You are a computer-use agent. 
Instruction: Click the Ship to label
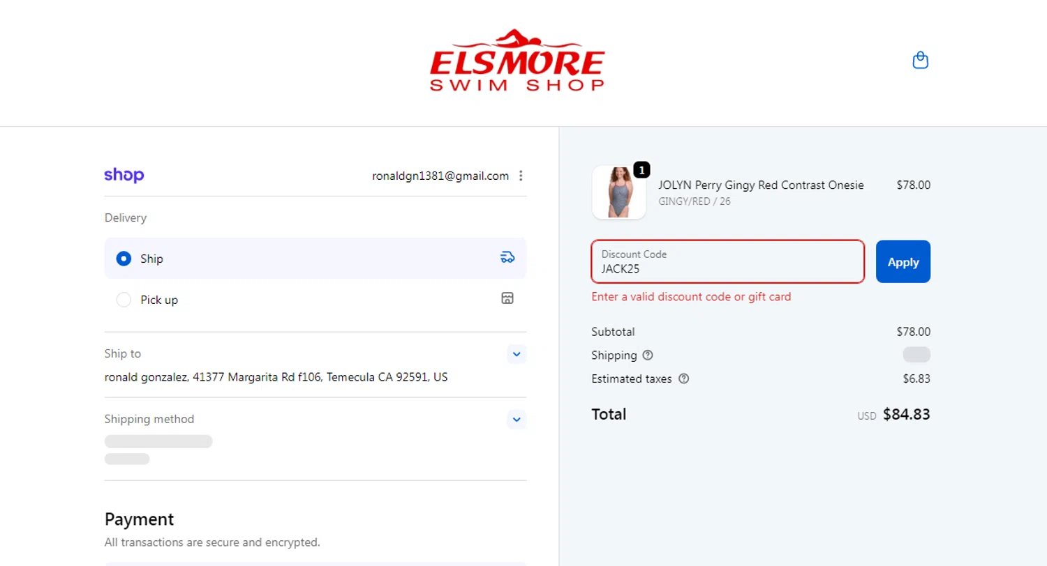pos(123,353)
